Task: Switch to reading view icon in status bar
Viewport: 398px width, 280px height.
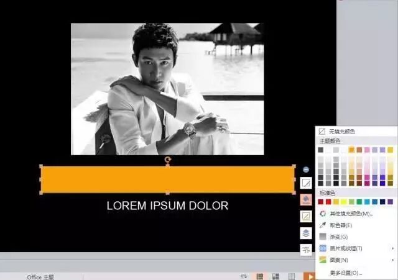Action: pyautogui.click(x=292, y=276)
